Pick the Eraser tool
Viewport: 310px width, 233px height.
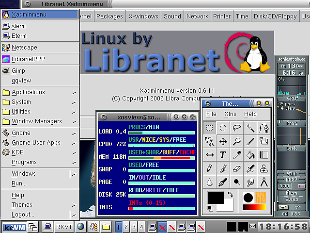pos(237,168)
